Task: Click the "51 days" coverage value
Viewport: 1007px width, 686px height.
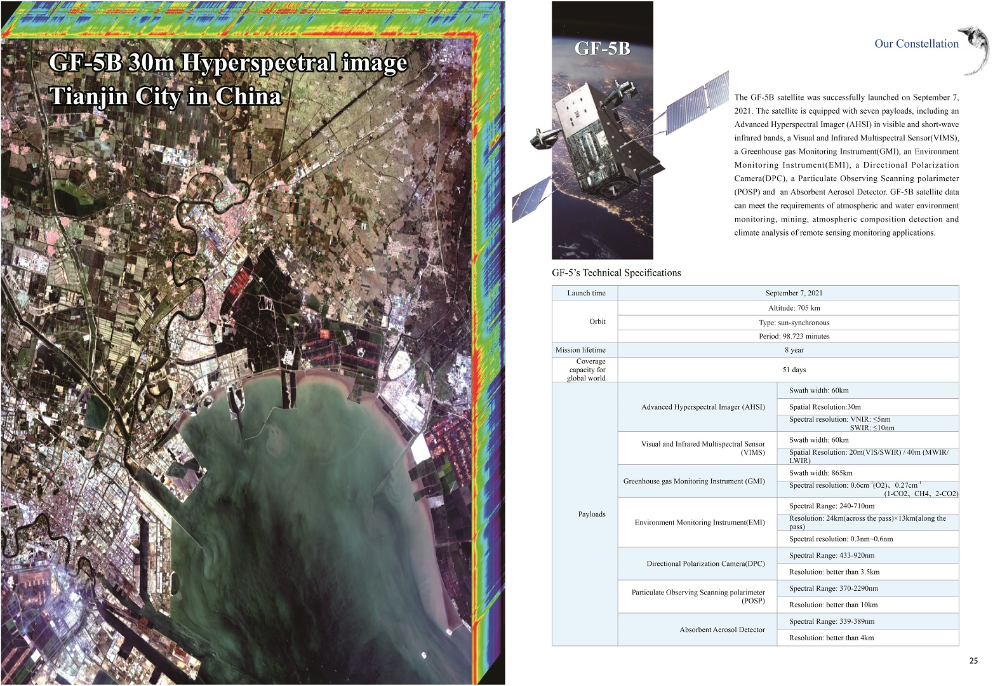Action: [794, 370]
